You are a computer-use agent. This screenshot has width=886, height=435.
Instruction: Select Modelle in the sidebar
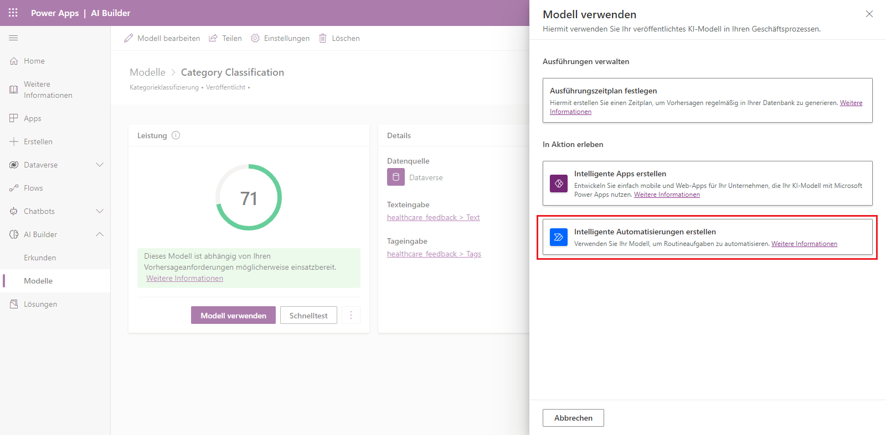tap(38, 281)
